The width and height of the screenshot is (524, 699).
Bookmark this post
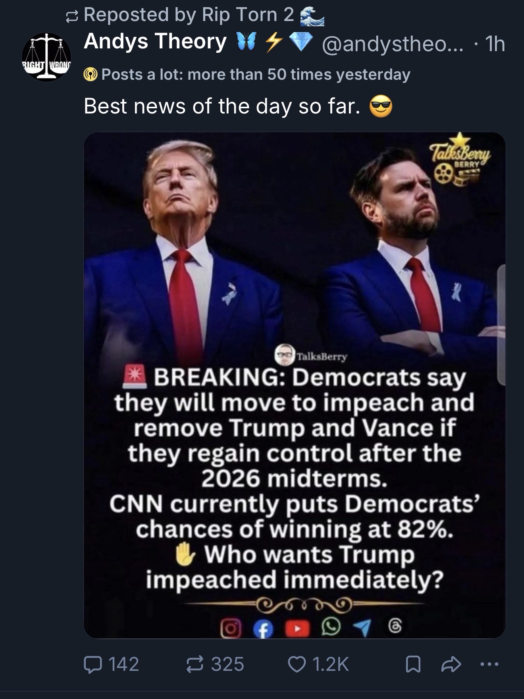click(413, 664)
